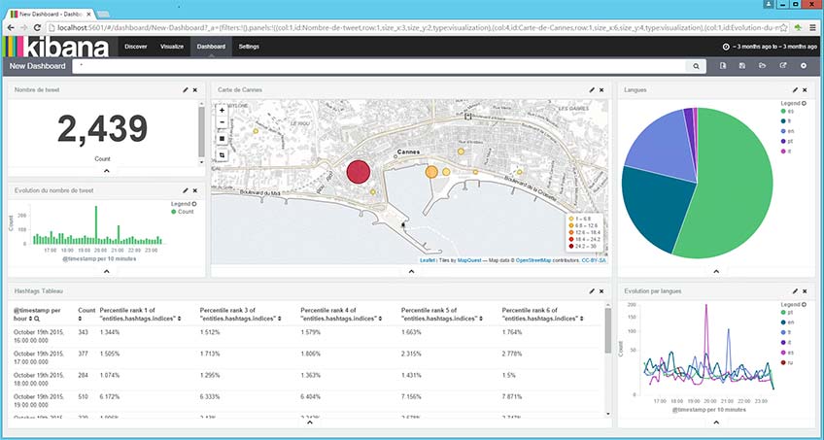Filter on timestamp column magnifier icon
The image size is (824, 440).
click(38, 319)
